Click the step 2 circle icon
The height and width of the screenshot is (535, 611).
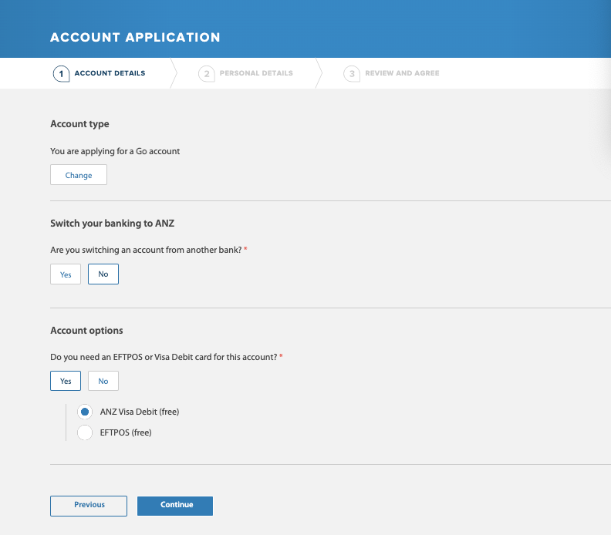207,73
